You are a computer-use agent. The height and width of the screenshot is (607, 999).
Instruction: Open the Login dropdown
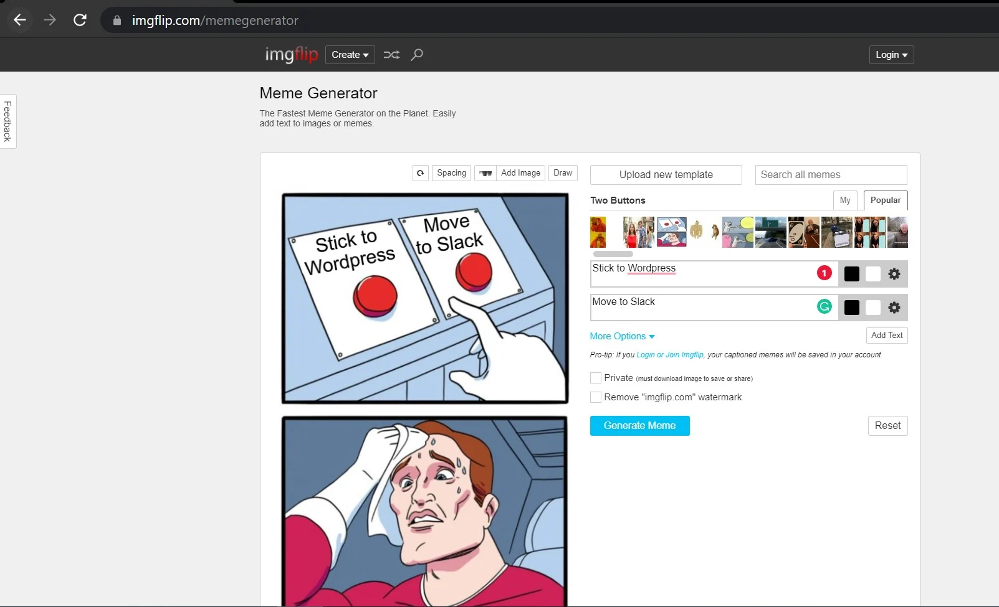[x=891, y=55]
